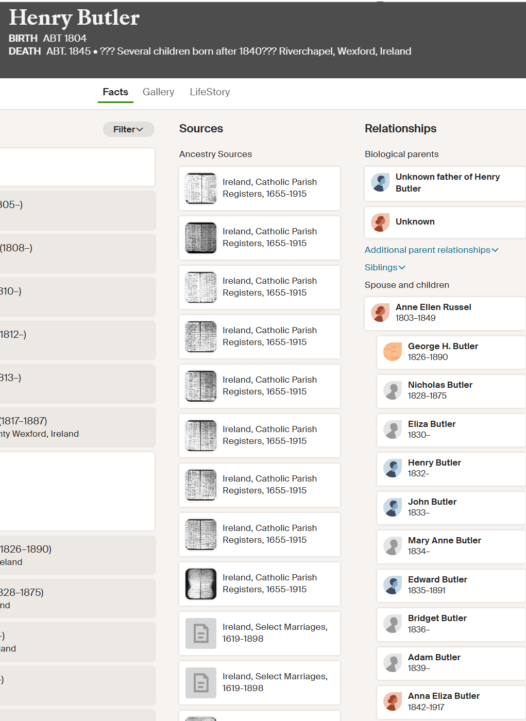This screenshot has height=721, width=526.
Task: Select Anne Ellen Russel's profile avatar
Action: point(380,313)
